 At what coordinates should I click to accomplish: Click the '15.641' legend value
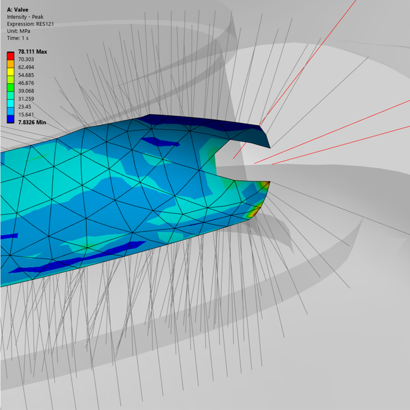(x=26, y=114)
